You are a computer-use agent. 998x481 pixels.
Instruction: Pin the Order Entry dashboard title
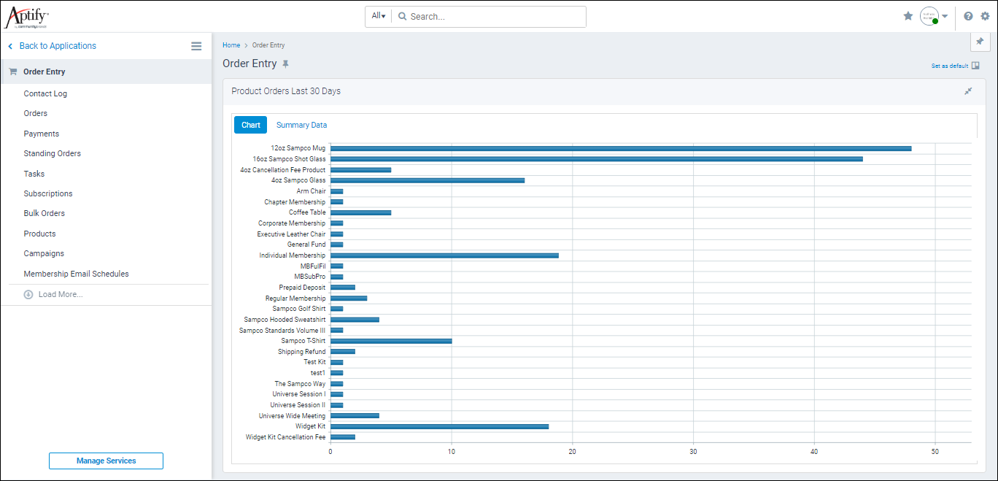(x=286, y=64)
